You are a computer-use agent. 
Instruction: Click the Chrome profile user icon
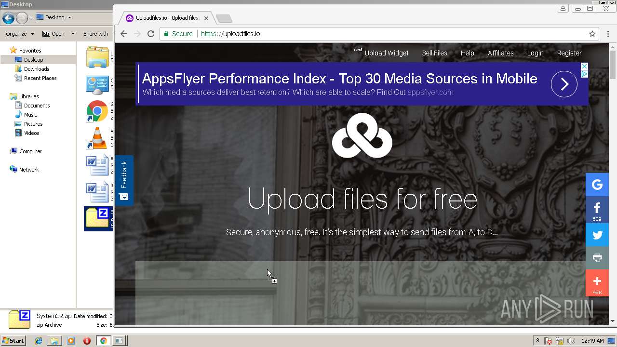(563, 8)
